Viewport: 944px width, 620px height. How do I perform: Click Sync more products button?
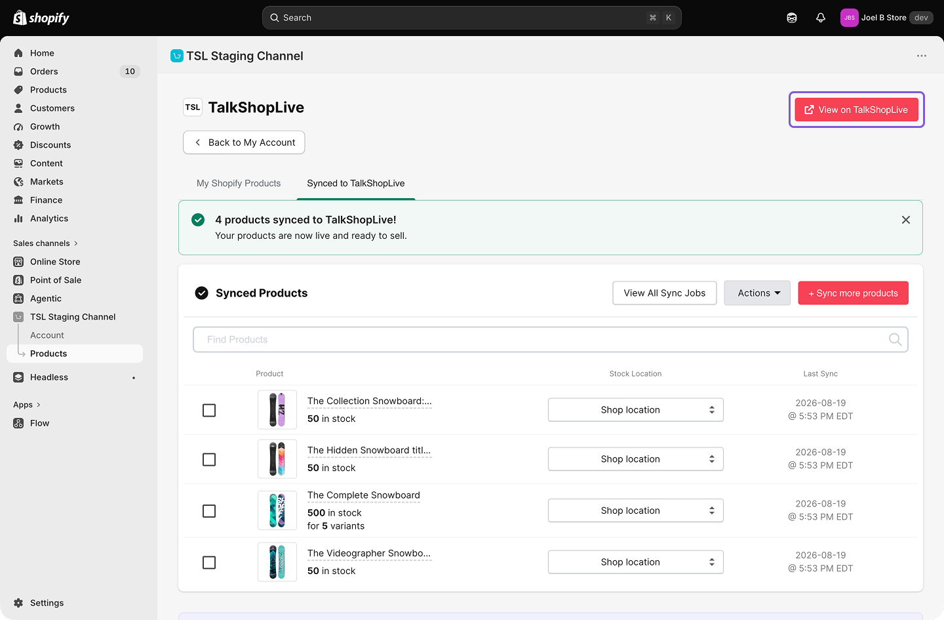(853, 293)
